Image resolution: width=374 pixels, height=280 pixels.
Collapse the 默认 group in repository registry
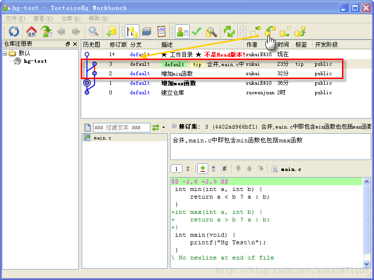[5, 53]
